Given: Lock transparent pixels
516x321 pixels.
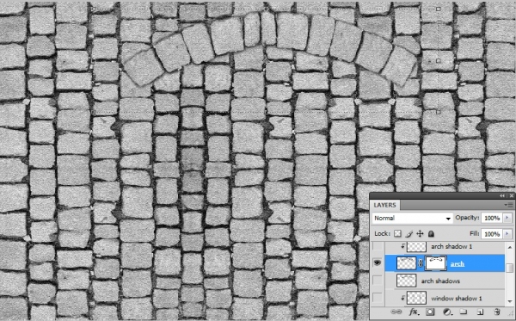Looking at the screenshot, I should [x=397, y=234].
